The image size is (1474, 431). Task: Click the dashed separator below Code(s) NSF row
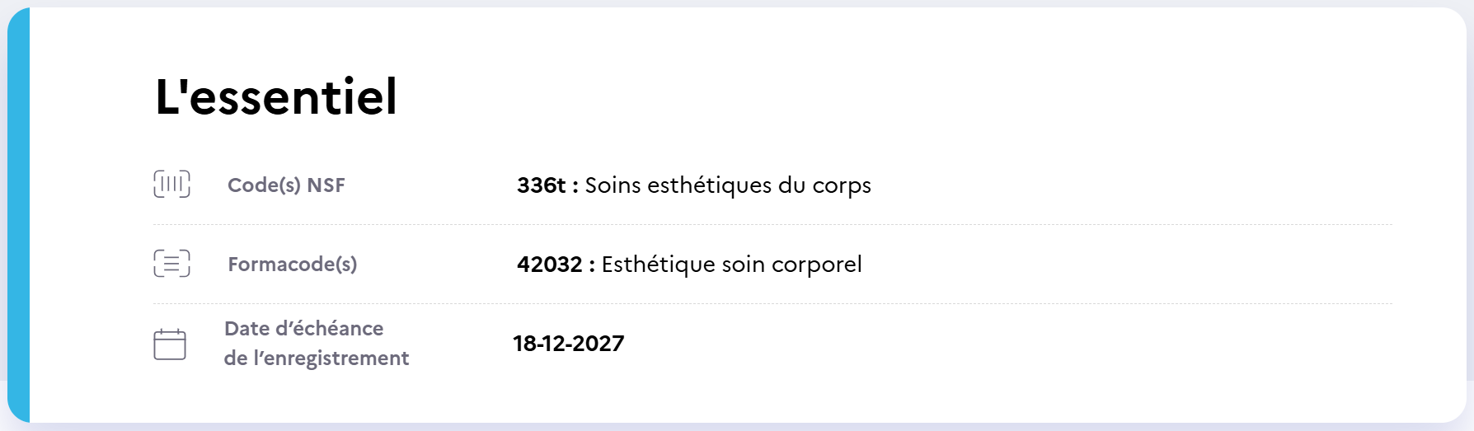[772, 224]
